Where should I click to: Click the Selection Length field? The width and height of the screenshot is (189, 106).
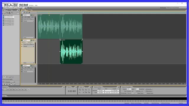tap(115, 91)
